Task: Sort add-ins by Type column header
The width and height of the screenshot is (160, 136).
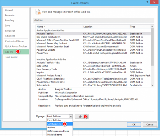Action: [x=140, y=27]
